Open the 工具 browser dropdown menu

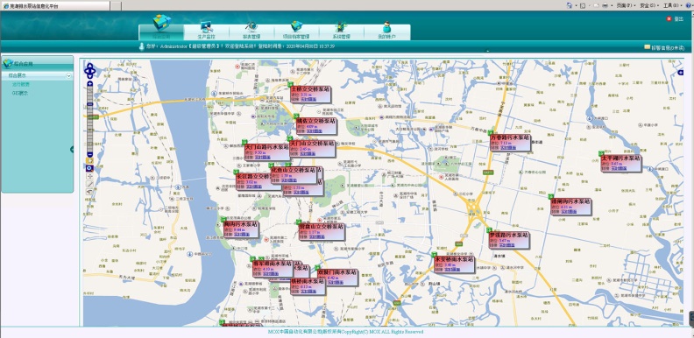(x=669, y=5)
